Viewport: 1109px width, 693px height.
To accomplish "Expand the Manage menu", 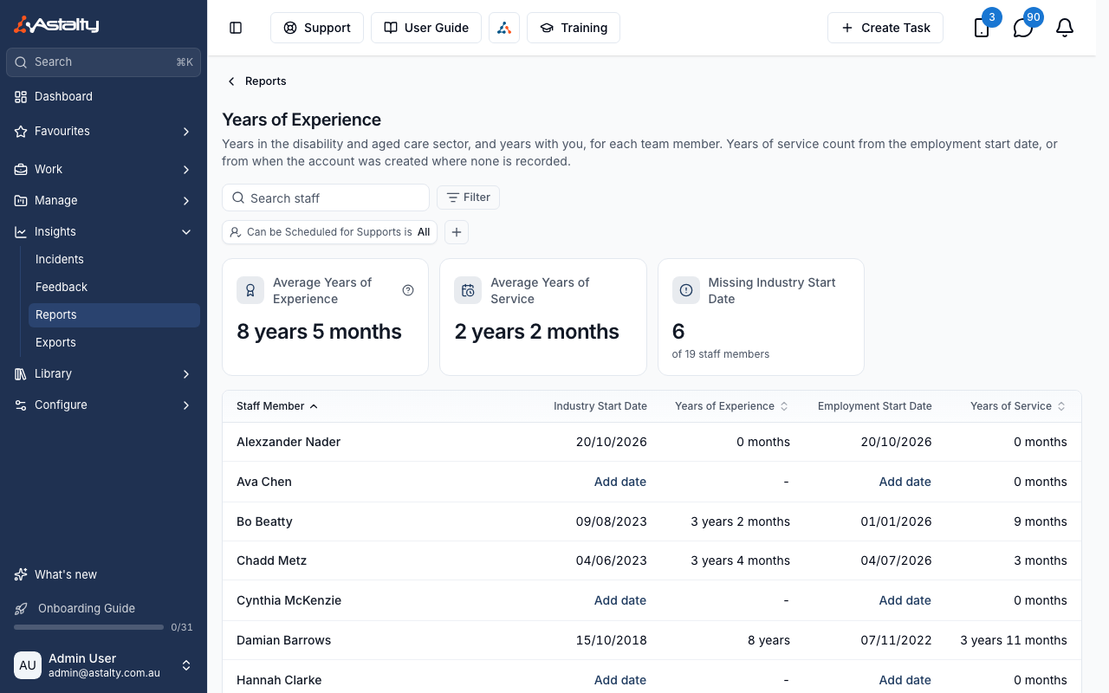I will (x=104, y=201).
